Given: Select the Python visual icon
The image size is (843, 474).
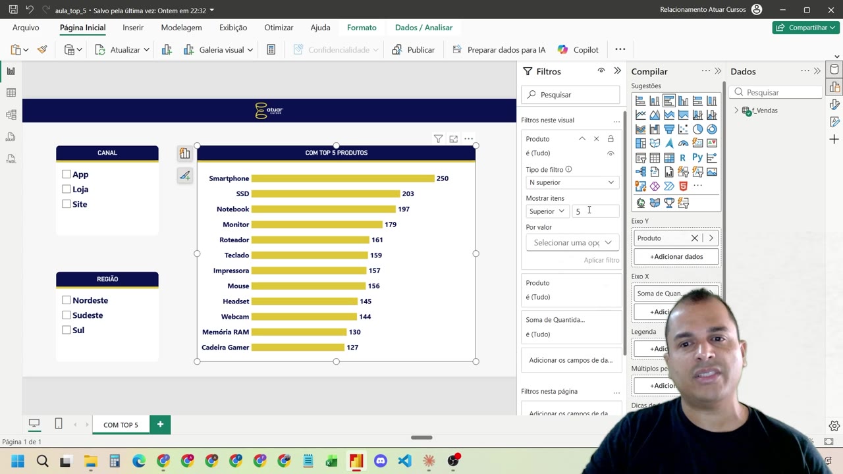Looking at the screenshot, I should [697, 158].
